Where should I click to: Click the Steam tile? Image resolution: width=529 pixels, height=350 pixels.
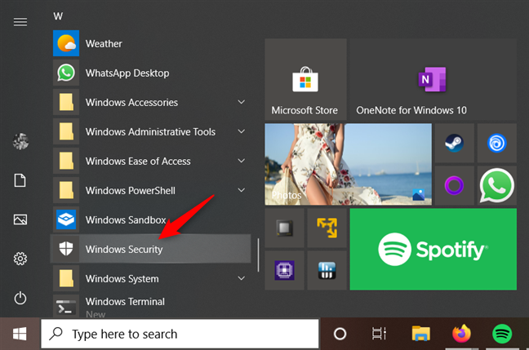click(454, 144)
